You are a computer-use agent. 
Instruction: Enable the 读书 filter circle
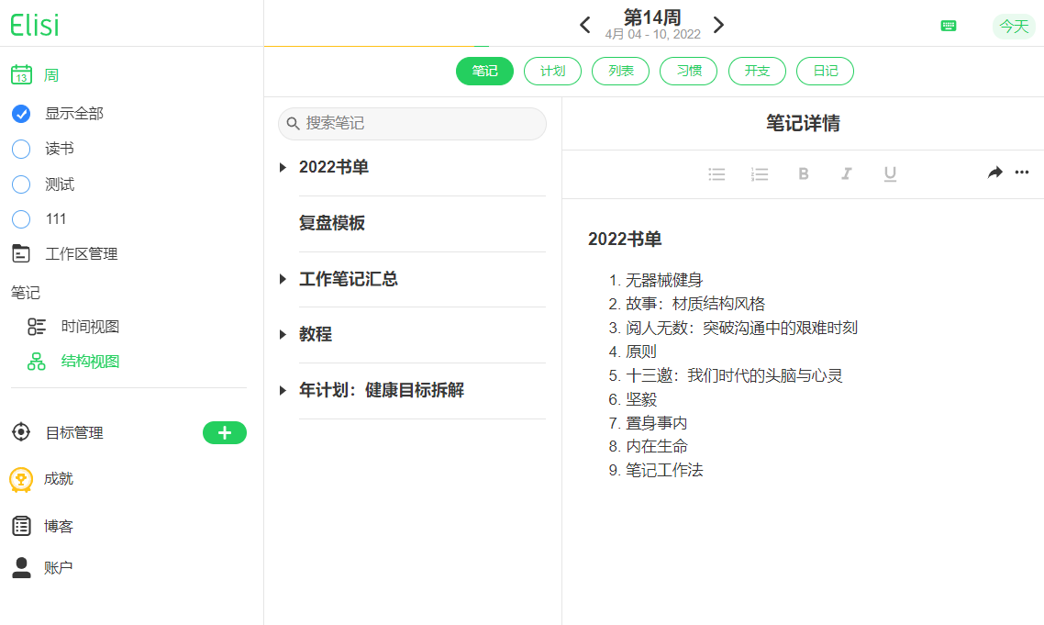[20, 149]
